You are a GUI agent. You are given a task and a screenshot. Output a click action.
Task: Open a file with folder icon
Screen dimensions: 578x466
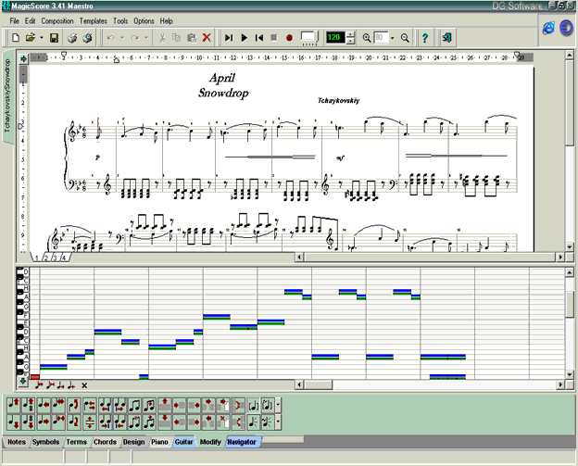[x=31, y=38]
